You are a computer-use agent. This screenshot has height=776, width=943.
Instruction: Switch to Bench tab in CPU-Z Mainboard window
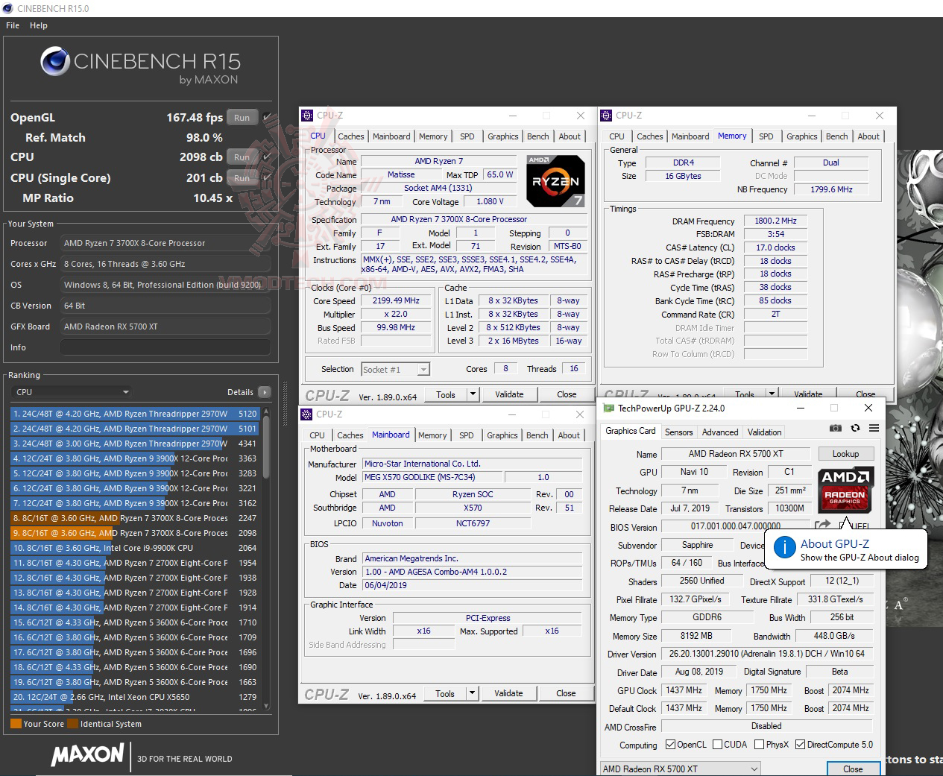coord(537,435)
